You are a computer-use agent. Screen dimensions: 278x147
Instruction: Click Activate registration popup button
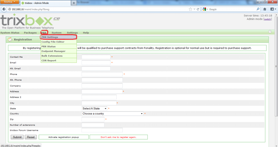(64, 137)
